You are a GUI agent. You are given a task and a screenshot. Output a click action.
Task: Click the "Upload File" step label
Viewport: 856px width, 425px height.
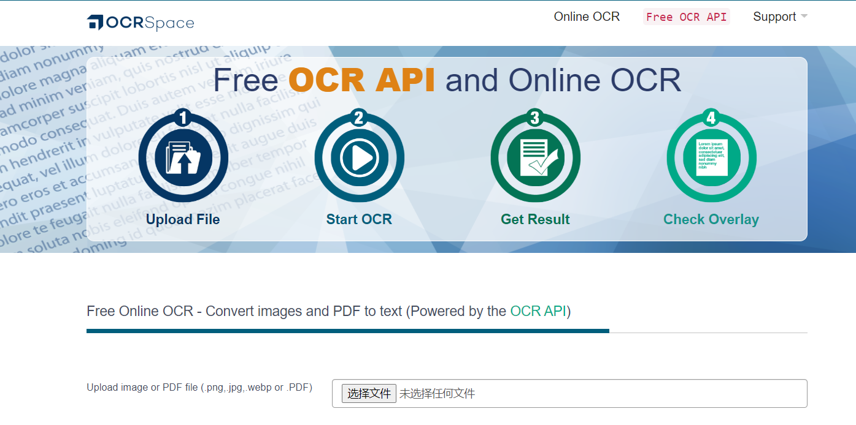(x=183, y=219)
